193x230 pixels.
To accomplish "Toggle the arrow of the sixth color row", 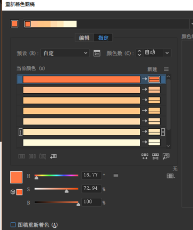I will [x=145, y=131].
